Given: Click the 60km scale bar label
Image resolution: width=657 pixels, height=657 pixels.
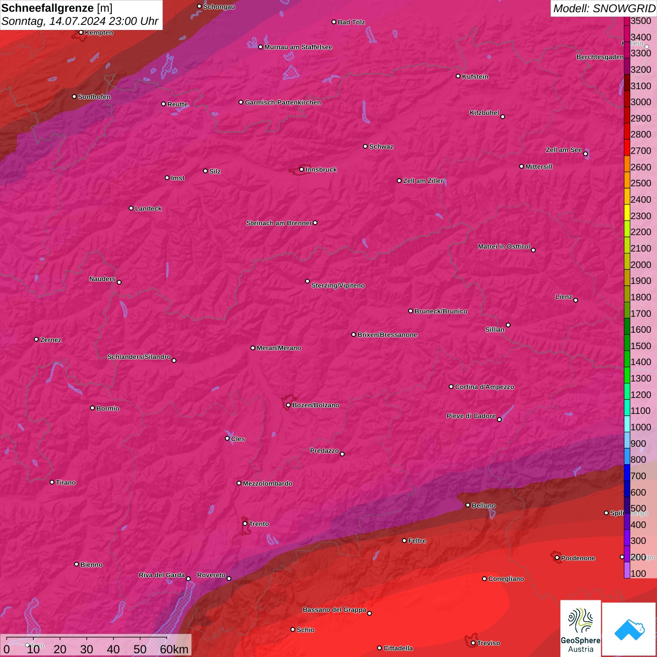Looking at the screenshot, I should tap(174, 649).
